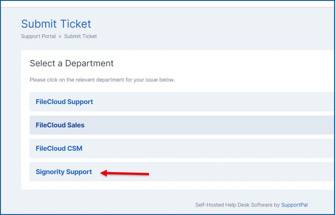Click the Select a Department heading
The height and width of the screenshot is (215, 335).
(x=72, y=63)
